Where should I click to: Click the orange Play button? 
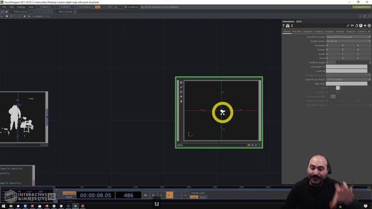coord(169,196)
